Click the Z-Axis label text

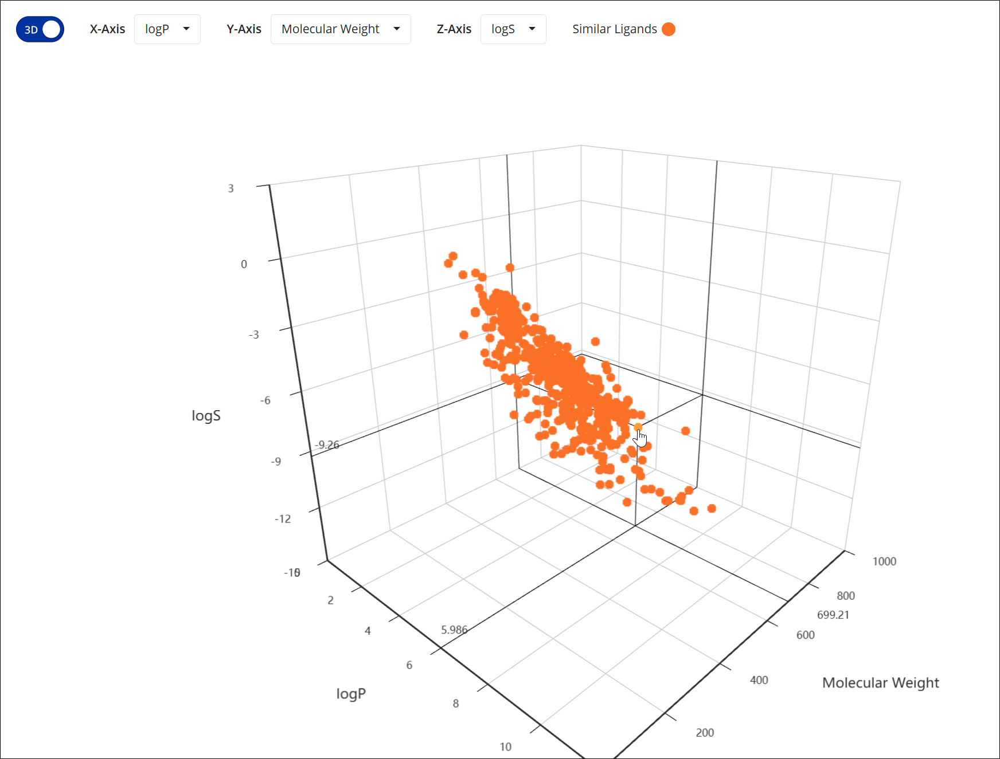(x=454, y=29)
